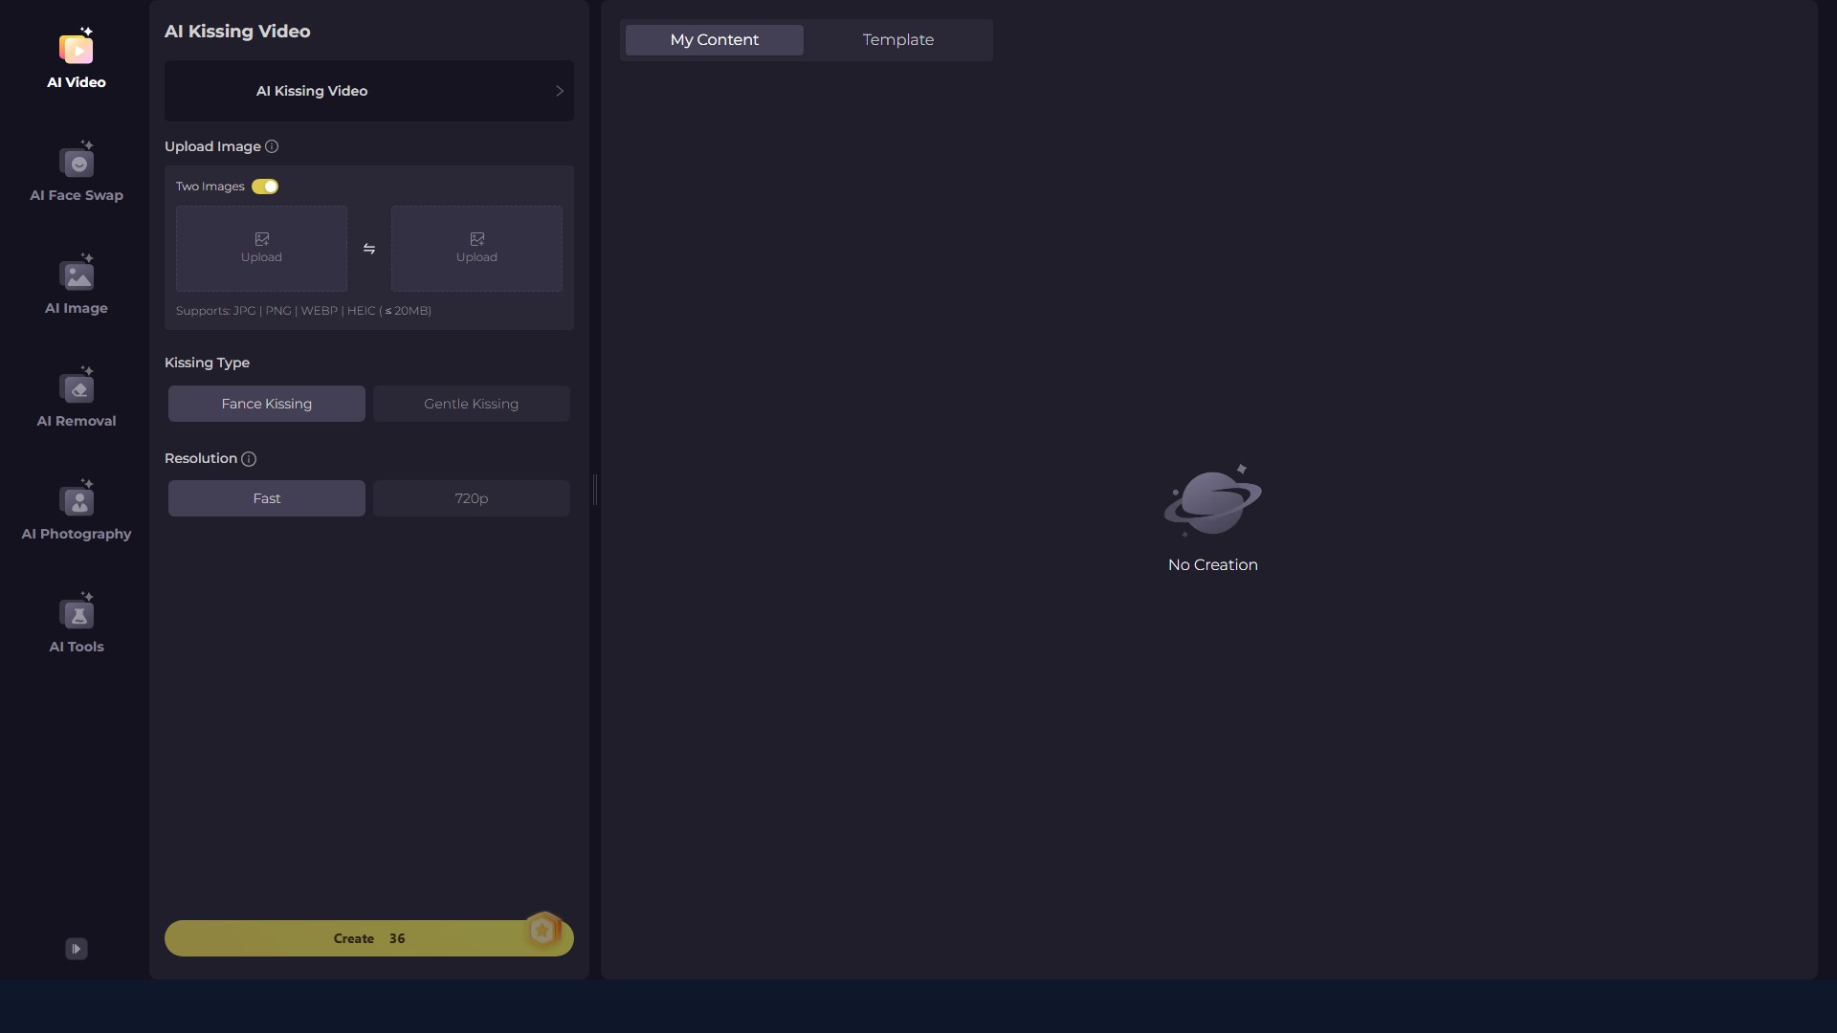This screenshot has height=1033, width=1837.
Task: Click the panel resize handle
Action: pos(595,490)
